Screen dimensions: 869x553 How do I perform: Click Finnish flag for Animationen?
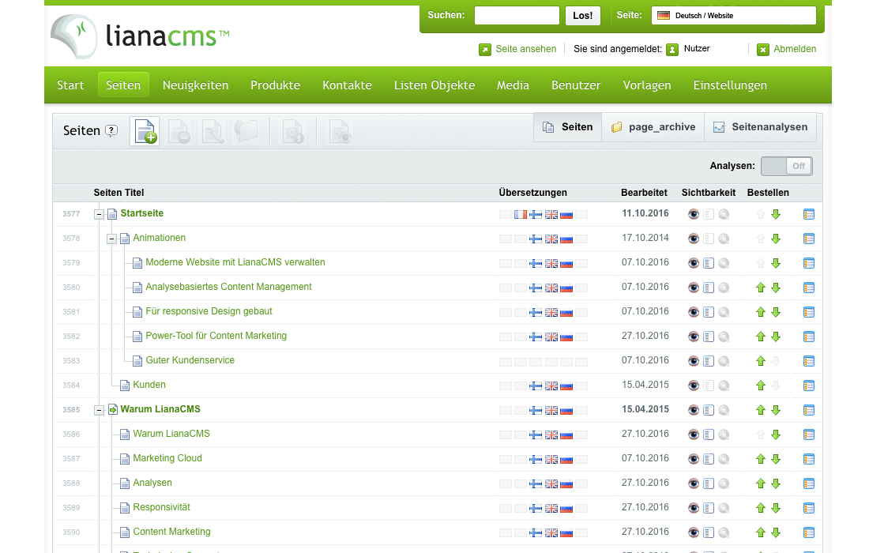point(536,239)
